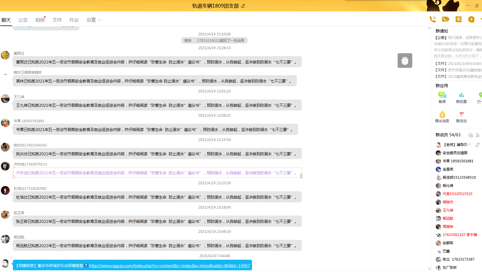Select member 安全委员刘清国 in list
Viewport: 482px width, 272px height.
click(x=455, y=153)
